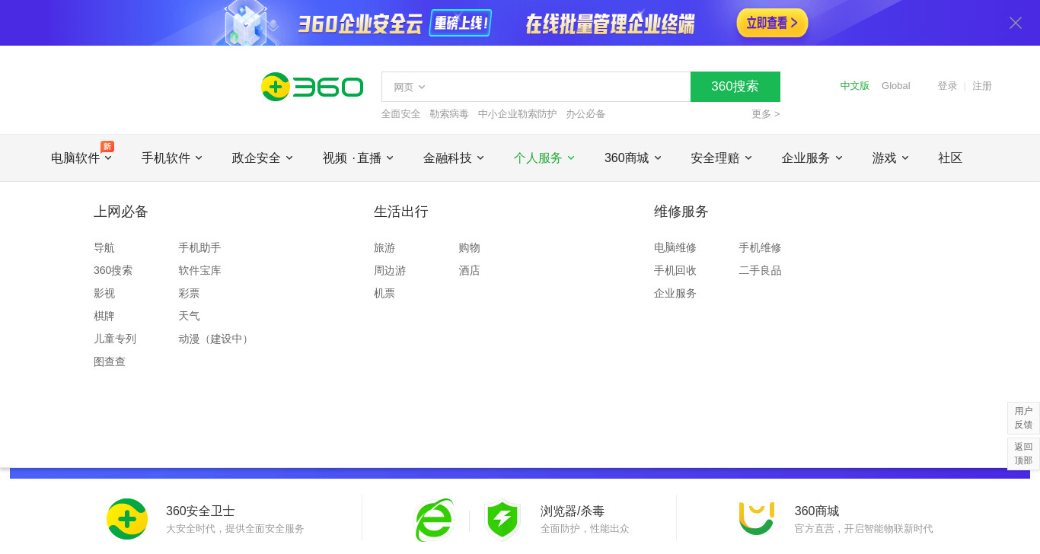Click the 360 logo
The width and height of the screenshot is (1040, 554).
(312, 87)
